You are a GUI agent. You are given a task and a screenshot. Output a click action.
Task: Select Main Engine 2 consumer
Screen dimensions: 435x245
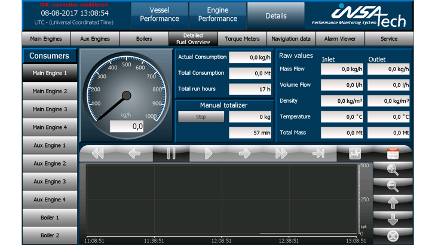click(x=50, y=91)
